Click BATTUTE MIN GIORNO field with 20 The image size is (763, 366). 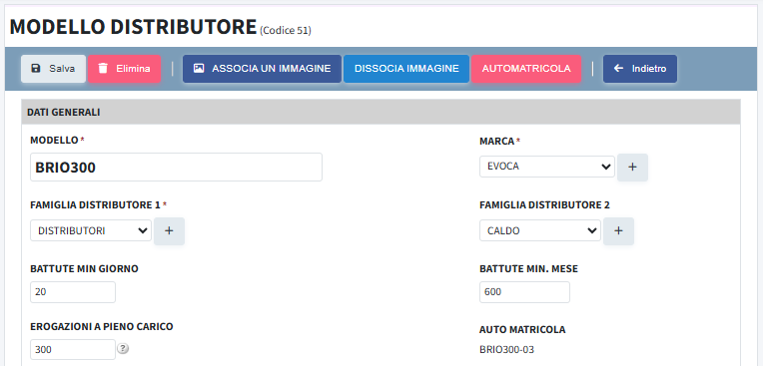coord(73,292)
